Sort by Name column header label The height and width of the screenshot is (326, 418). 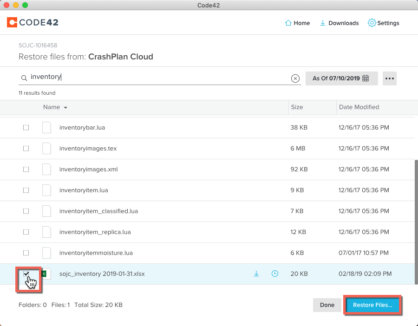click(x=52, y=107)
